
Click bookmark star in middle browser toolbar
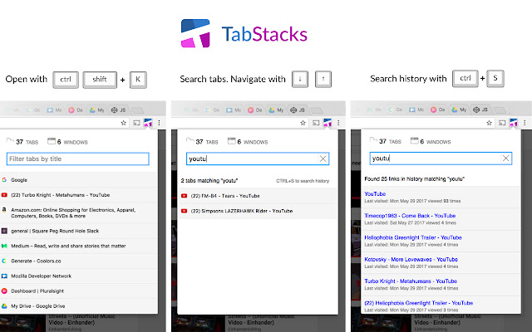[303, 123]
